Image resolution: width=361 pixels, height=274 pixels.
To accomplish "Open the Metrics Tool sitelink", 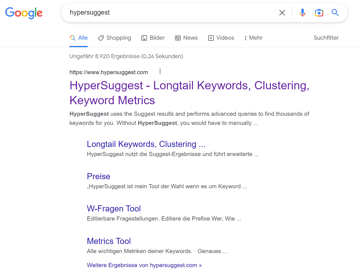I will click(x=109, y=241).
